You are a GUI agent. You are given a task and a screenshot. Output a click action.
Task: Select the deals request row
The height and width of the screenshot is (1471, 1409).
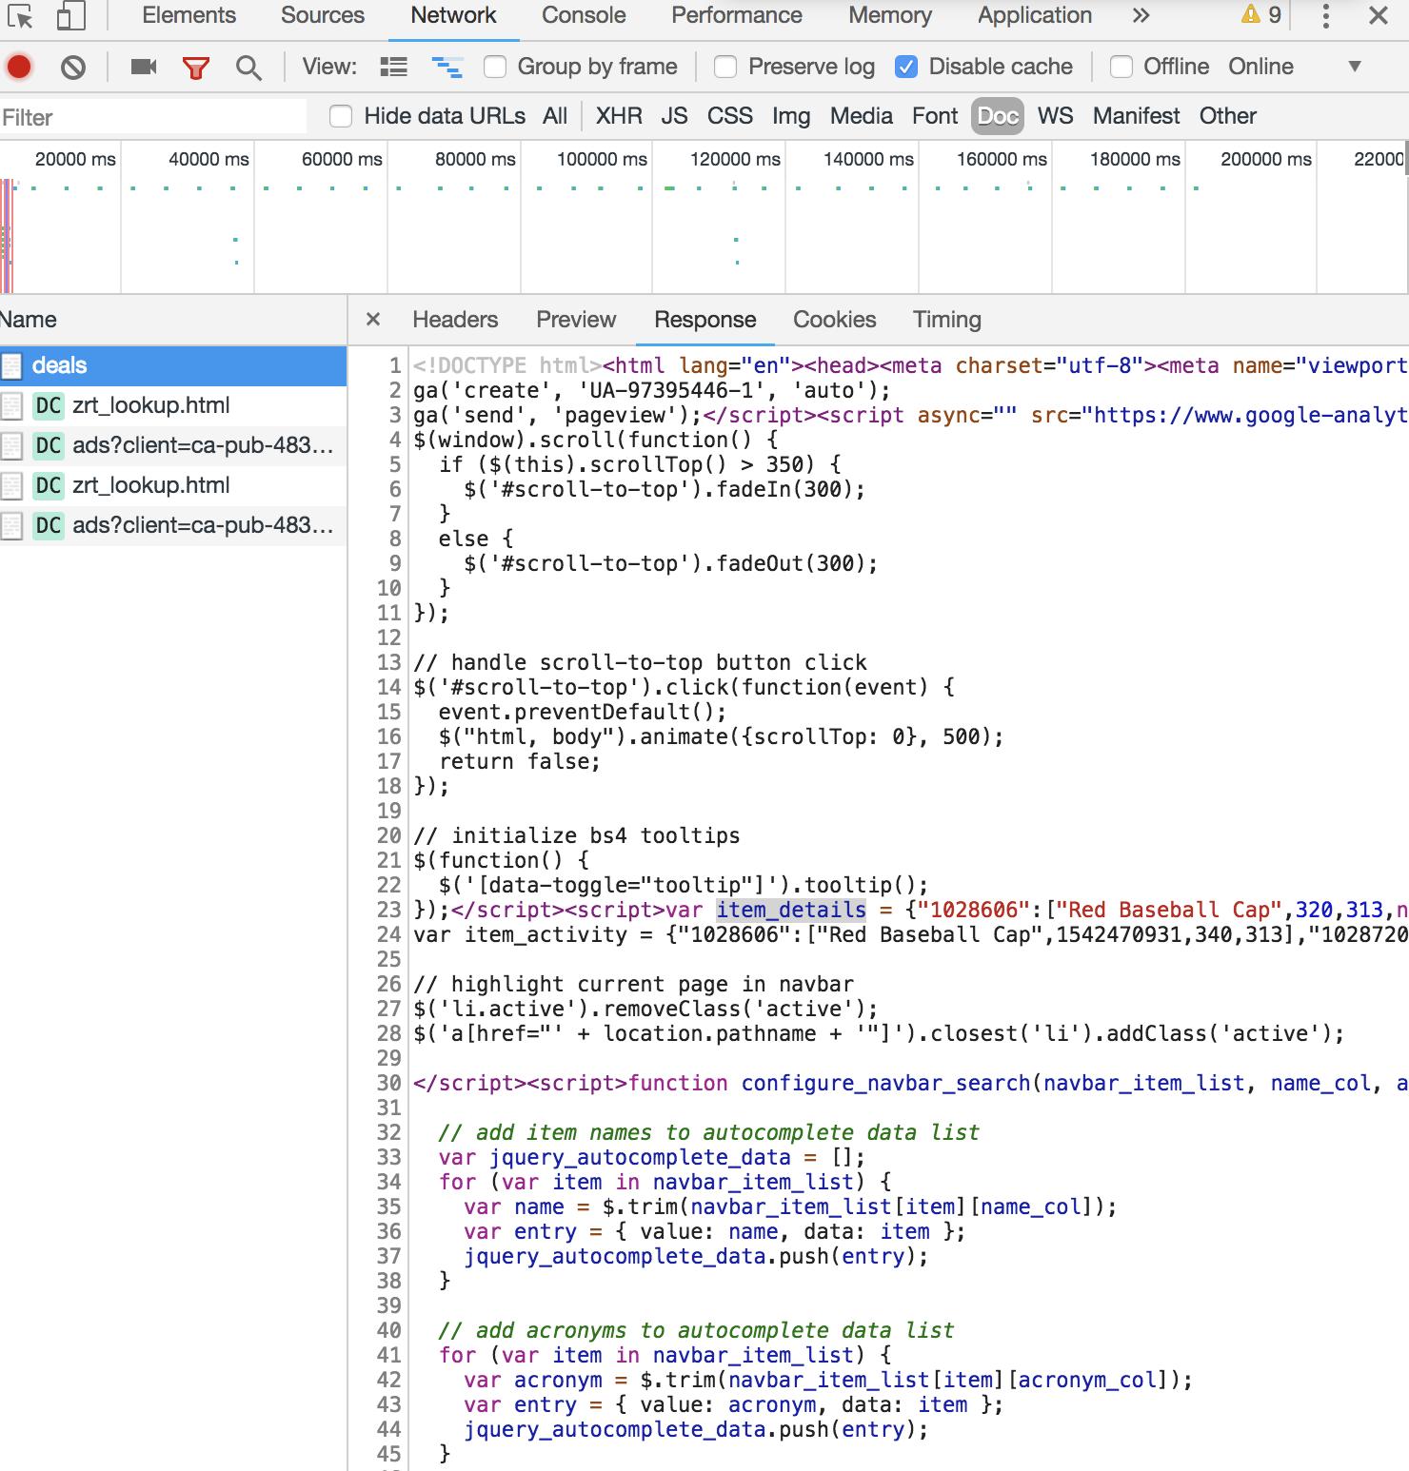pos(173,365)
